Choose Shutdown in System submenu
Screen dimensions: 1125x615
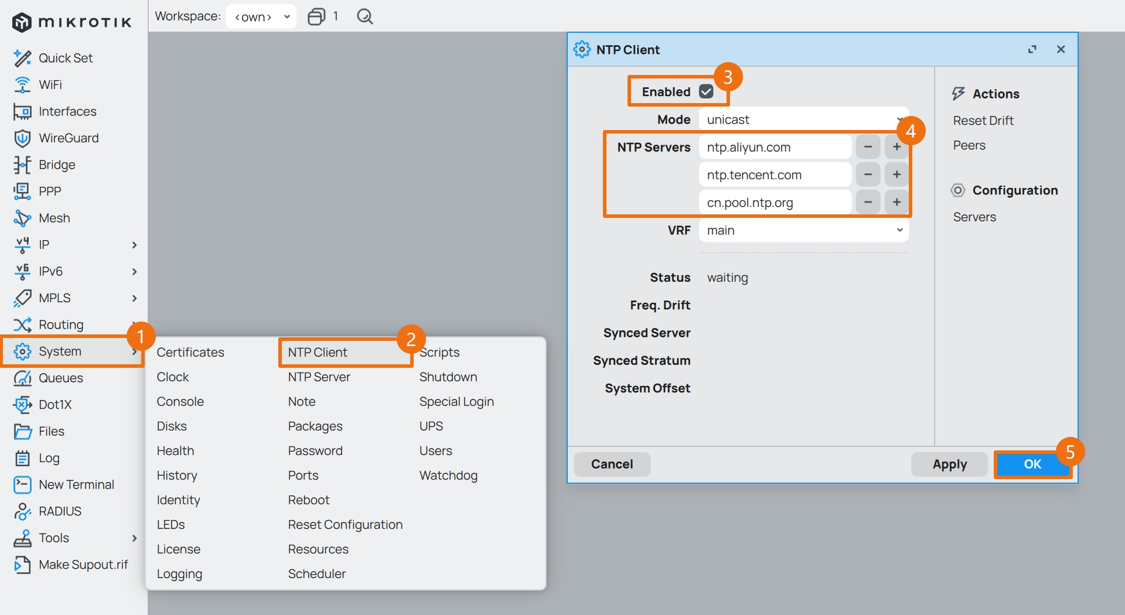[x=448, y=377]
